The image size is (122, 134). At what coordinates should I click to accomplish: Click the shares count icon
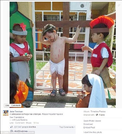point(12,131)
